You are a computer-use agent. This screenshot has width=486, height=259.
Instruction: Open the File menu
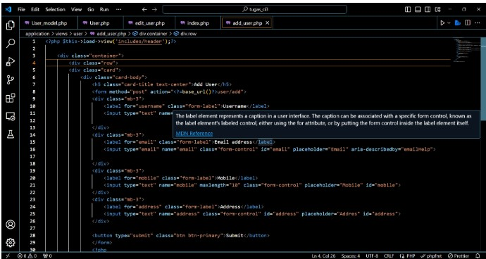pyautogui.click(x=21, y=10)
